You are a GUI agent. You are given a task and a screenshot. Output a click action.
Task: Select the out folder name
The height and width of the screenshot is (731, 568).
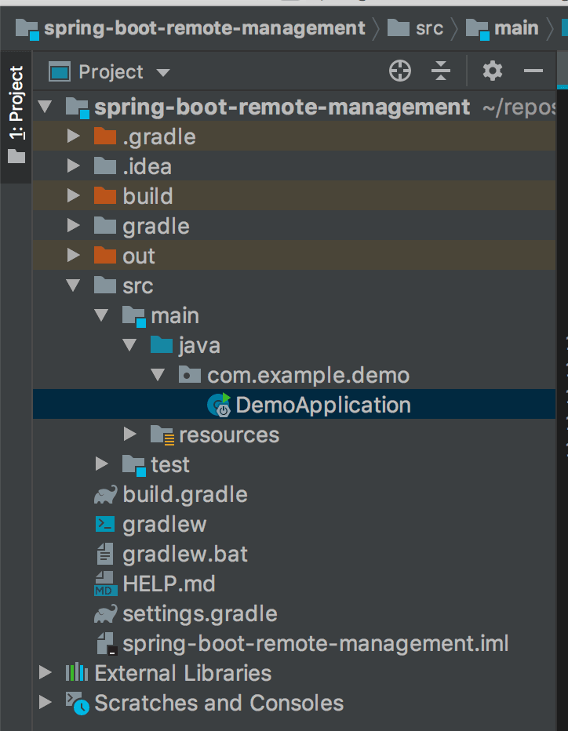(139, 256)
